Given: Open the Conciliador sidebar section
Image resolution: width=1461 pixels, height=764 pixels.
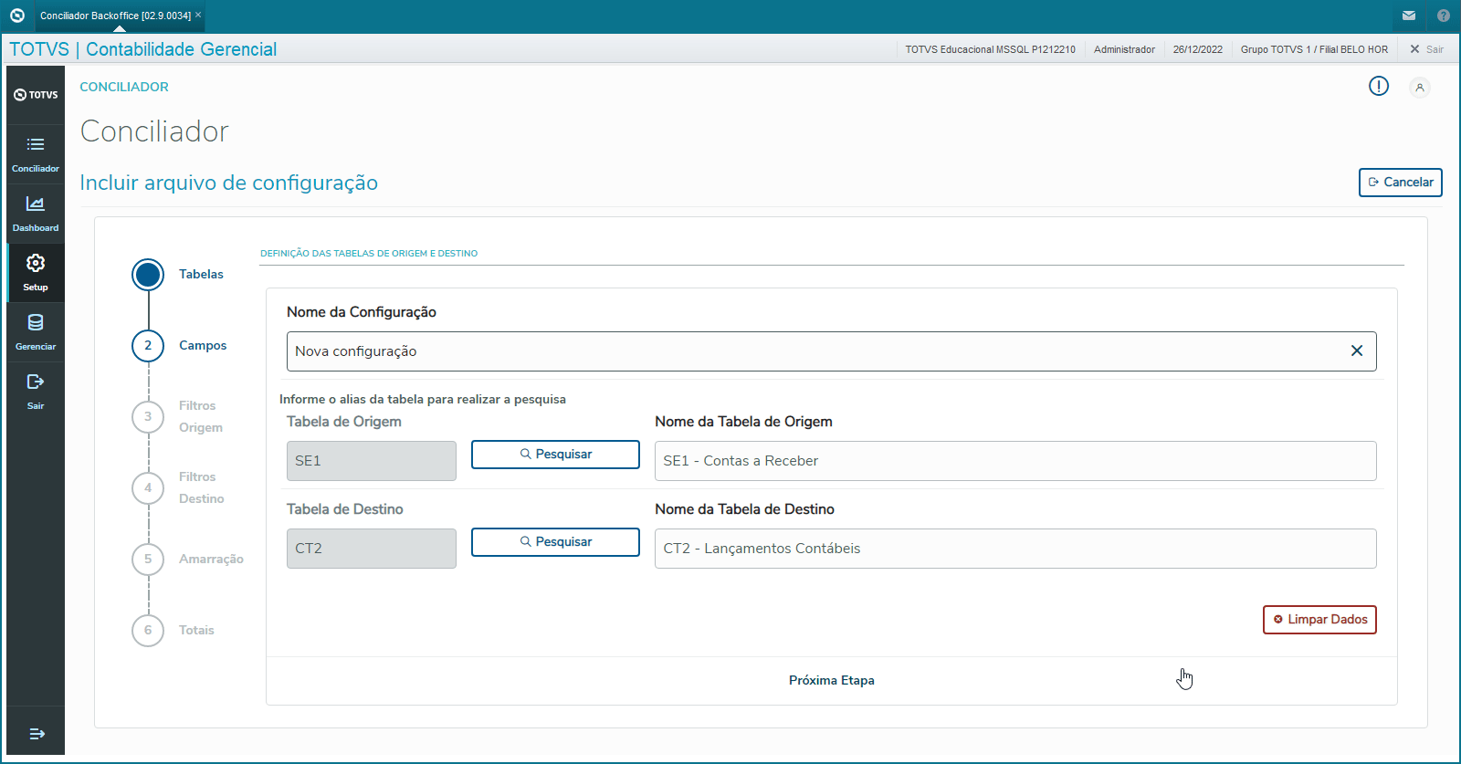Looking at the screenshot, I should pyautogui.click(x=36, y=154).
